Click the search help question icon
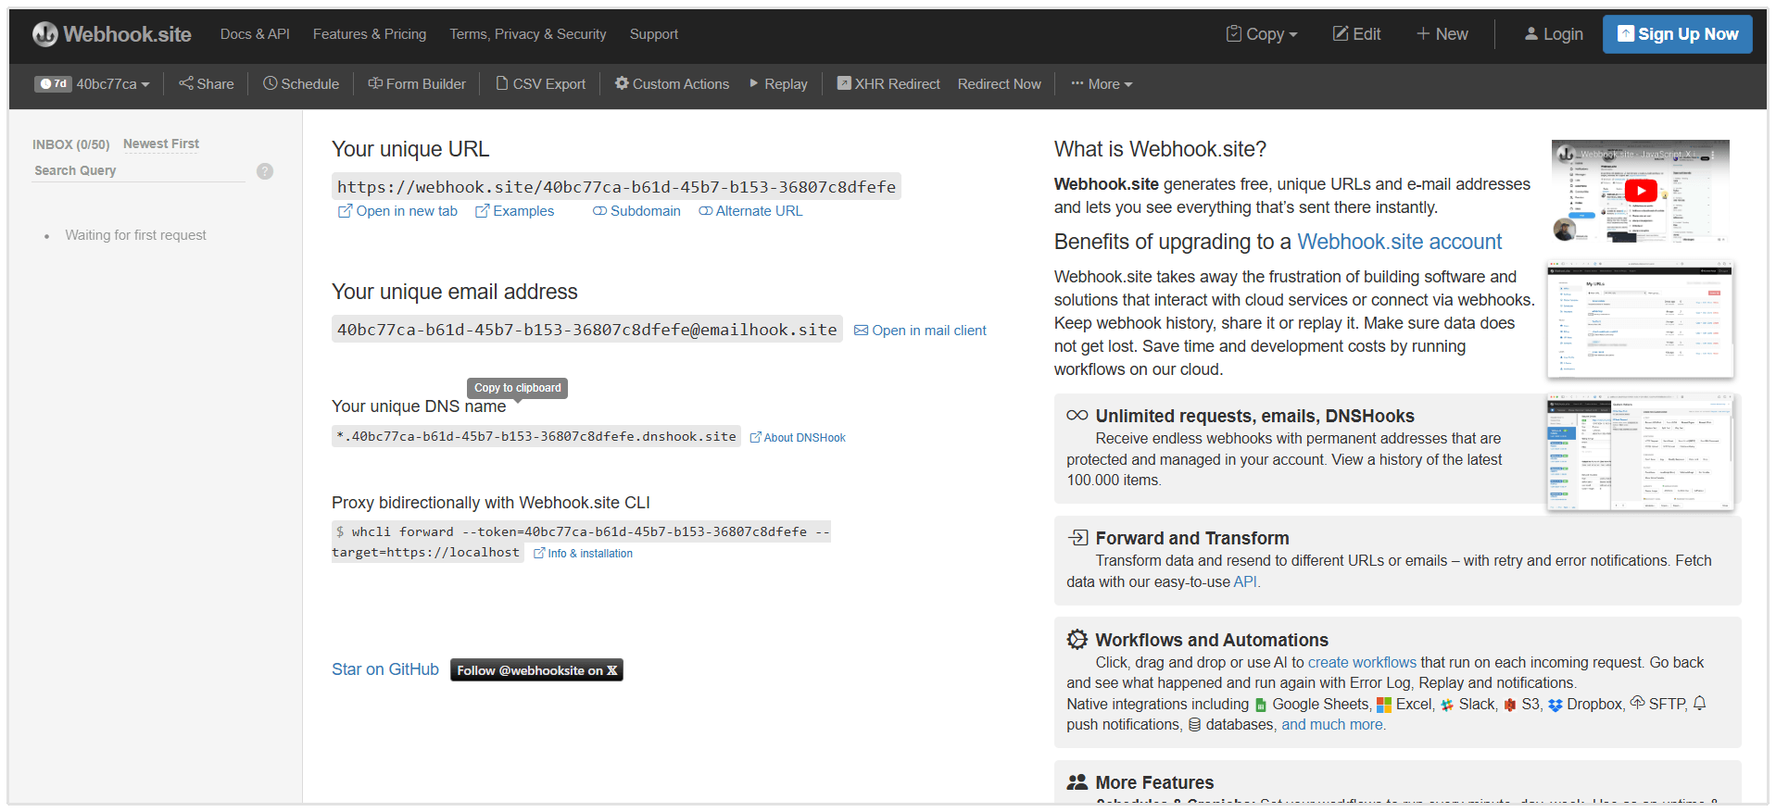 265,171
